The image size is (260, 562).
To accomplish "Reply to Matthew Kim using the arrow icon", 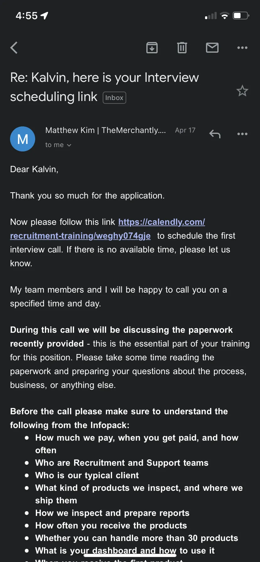I will click(215, 134).
